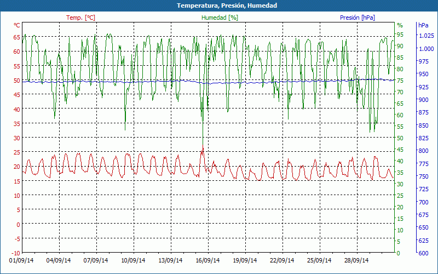This screenshot has height=274, width=438.
Task: Select the 'Presión [hPa]' legend label
Action: tap(358, 18)
